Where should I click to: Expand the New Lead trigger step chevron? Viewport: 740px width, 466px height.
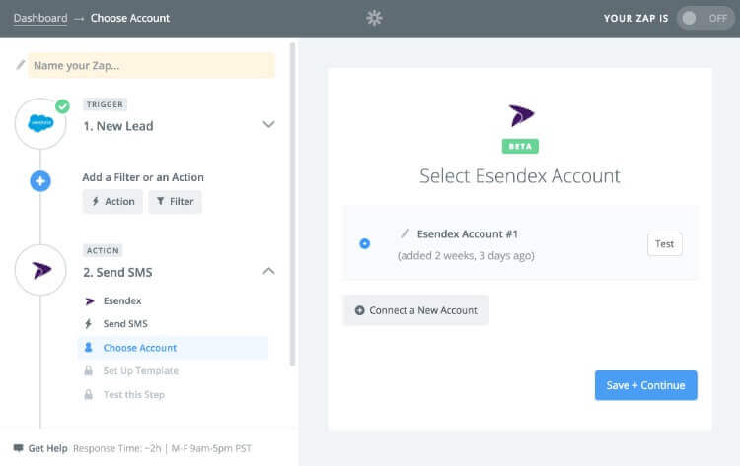[x=268, y=125]
